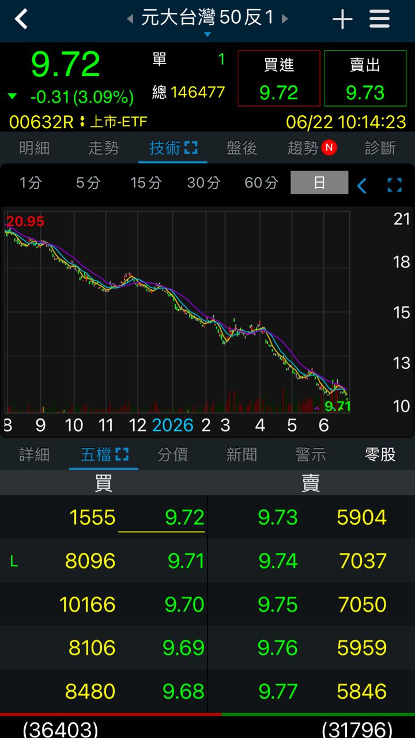Viewport: 415px width, 738px height.
Task: Tap bid price 9.70
Action: (x=184, y=605)
